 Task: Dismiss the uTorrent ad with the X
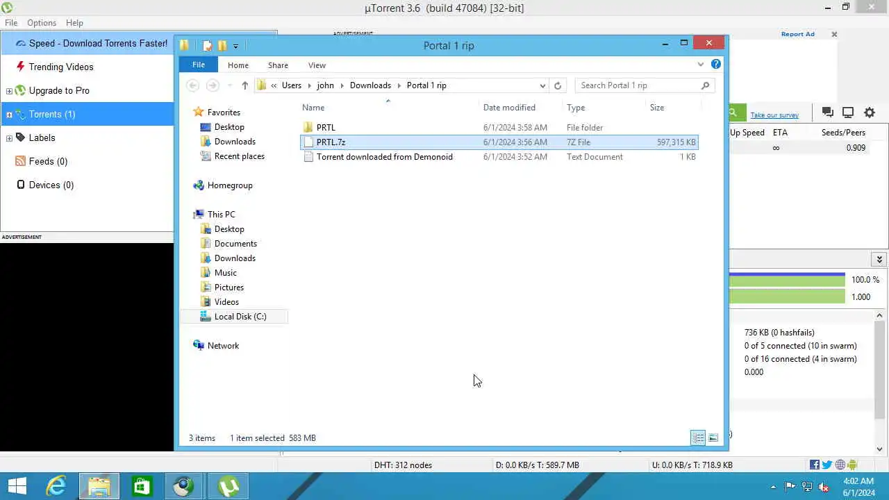click(x=834, y=34)
